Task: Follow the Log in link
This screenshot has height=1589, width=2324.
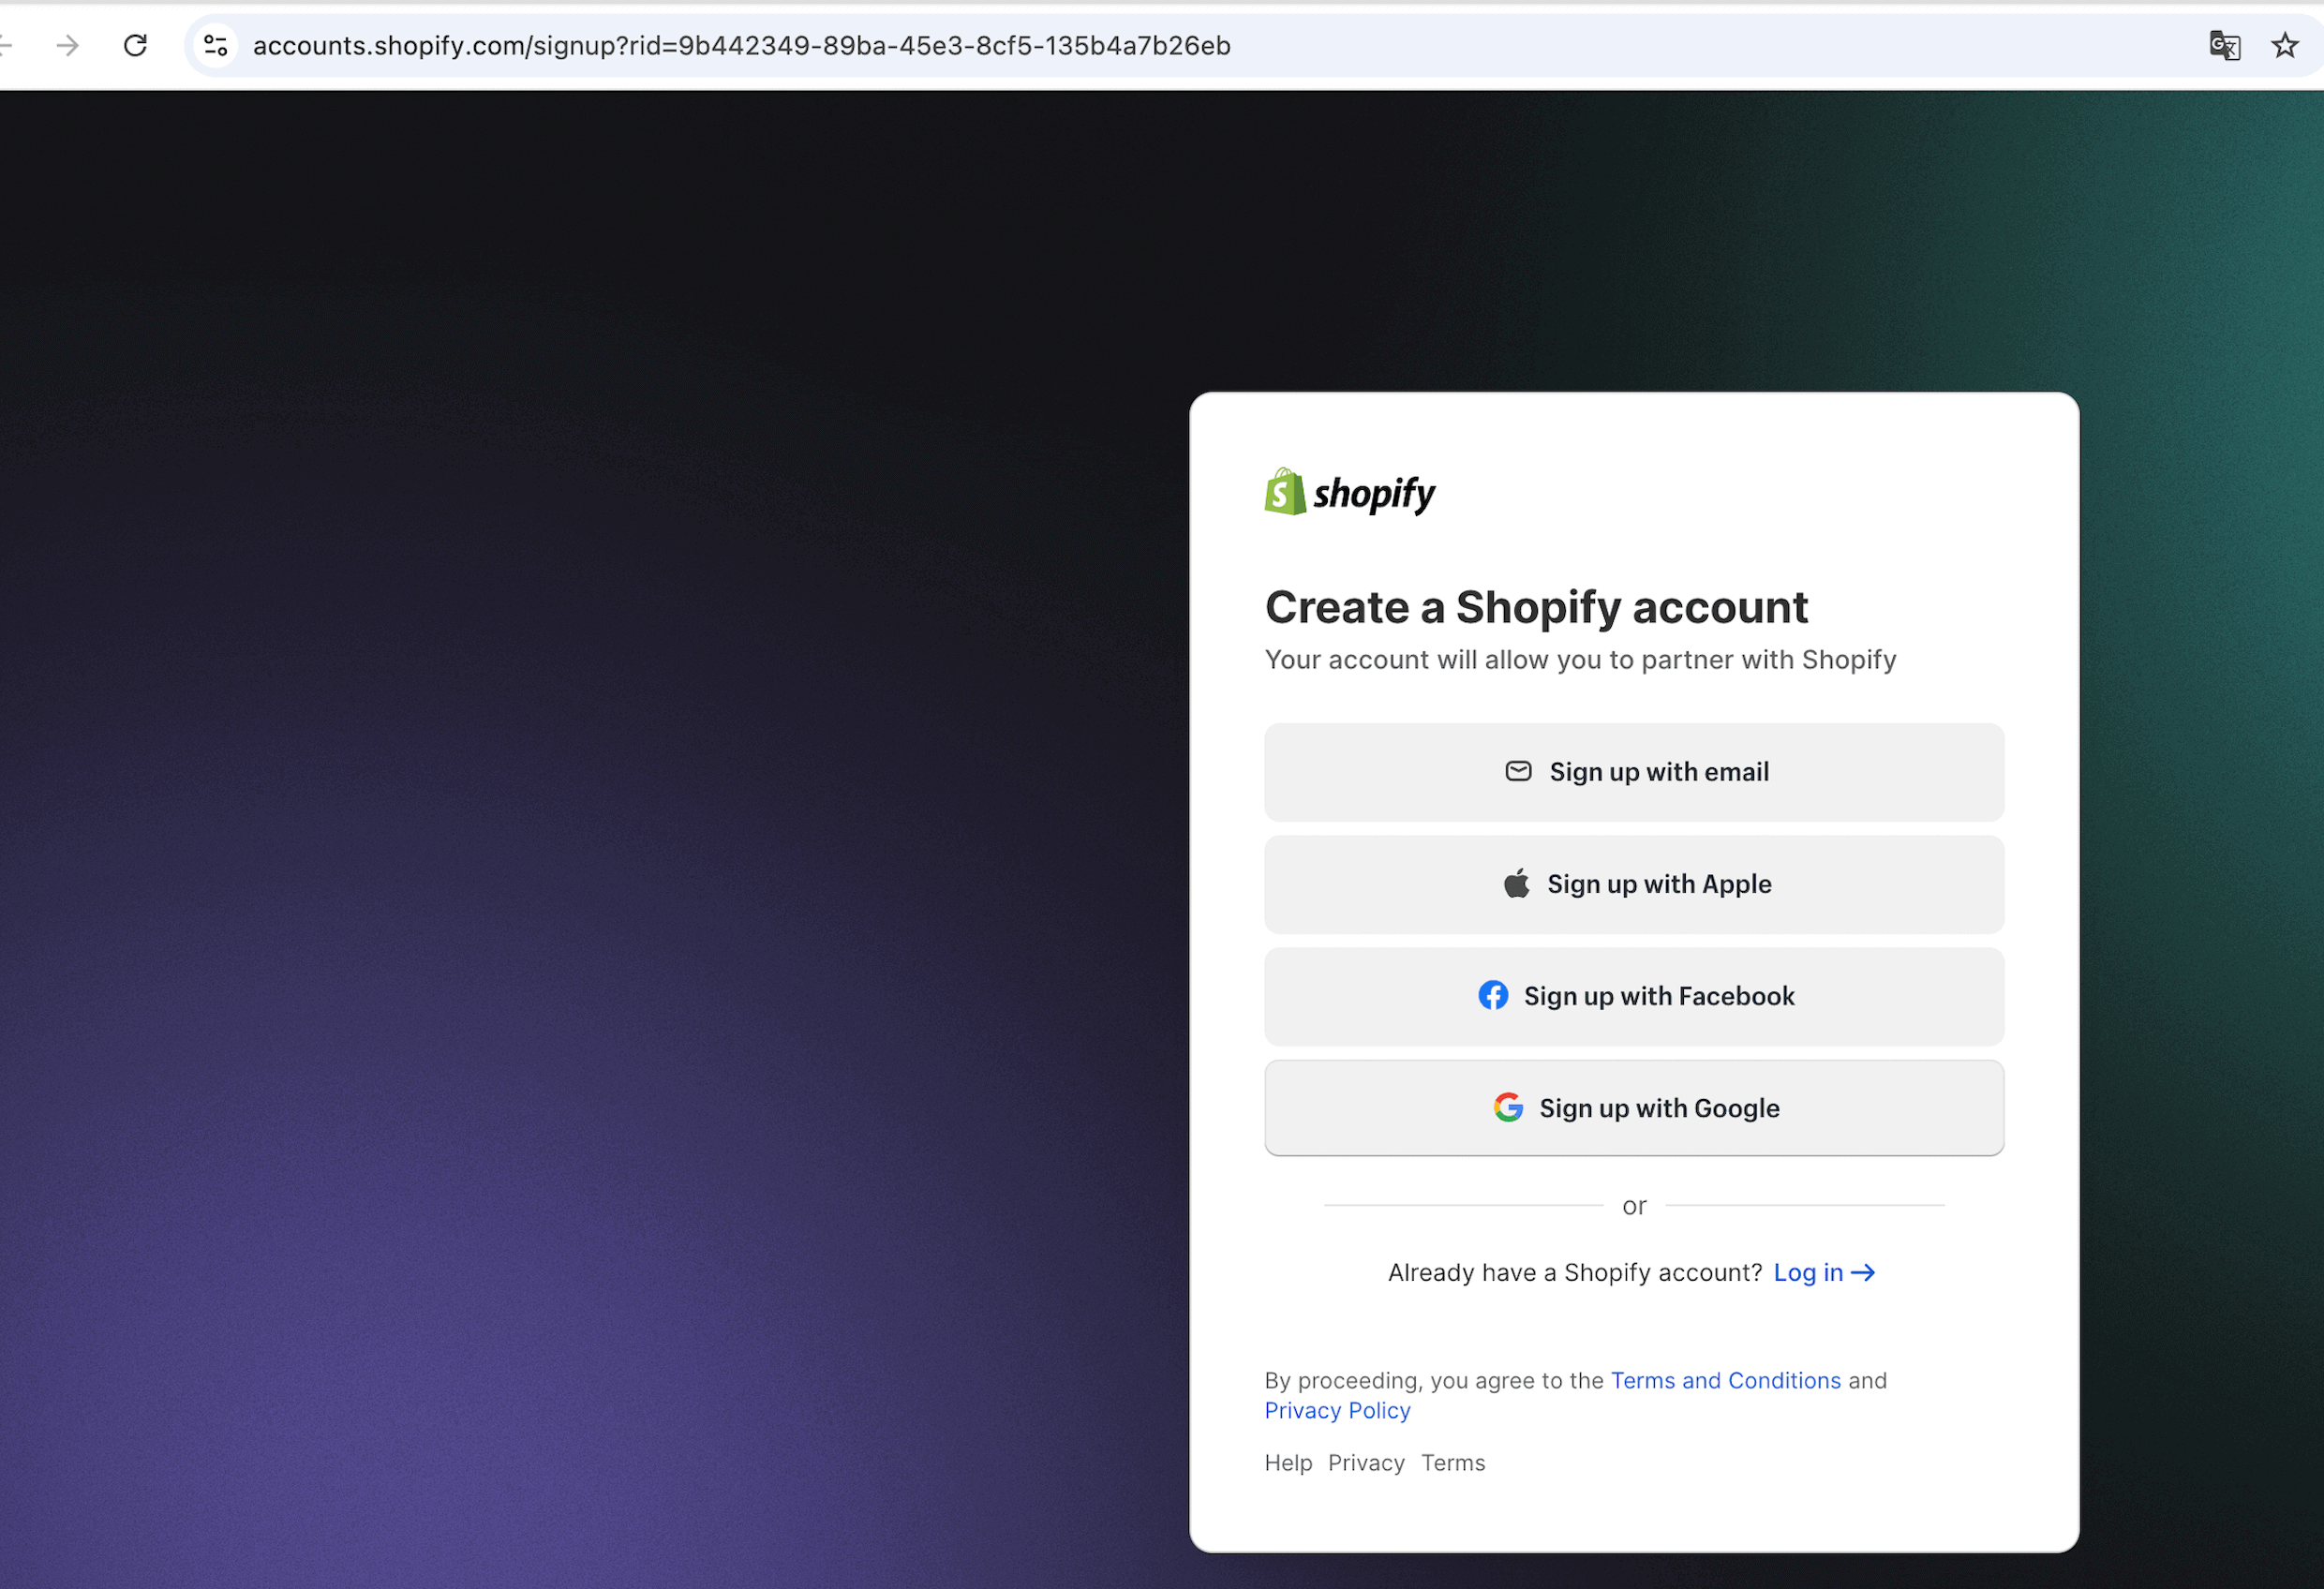Action: [1822, 1273]
